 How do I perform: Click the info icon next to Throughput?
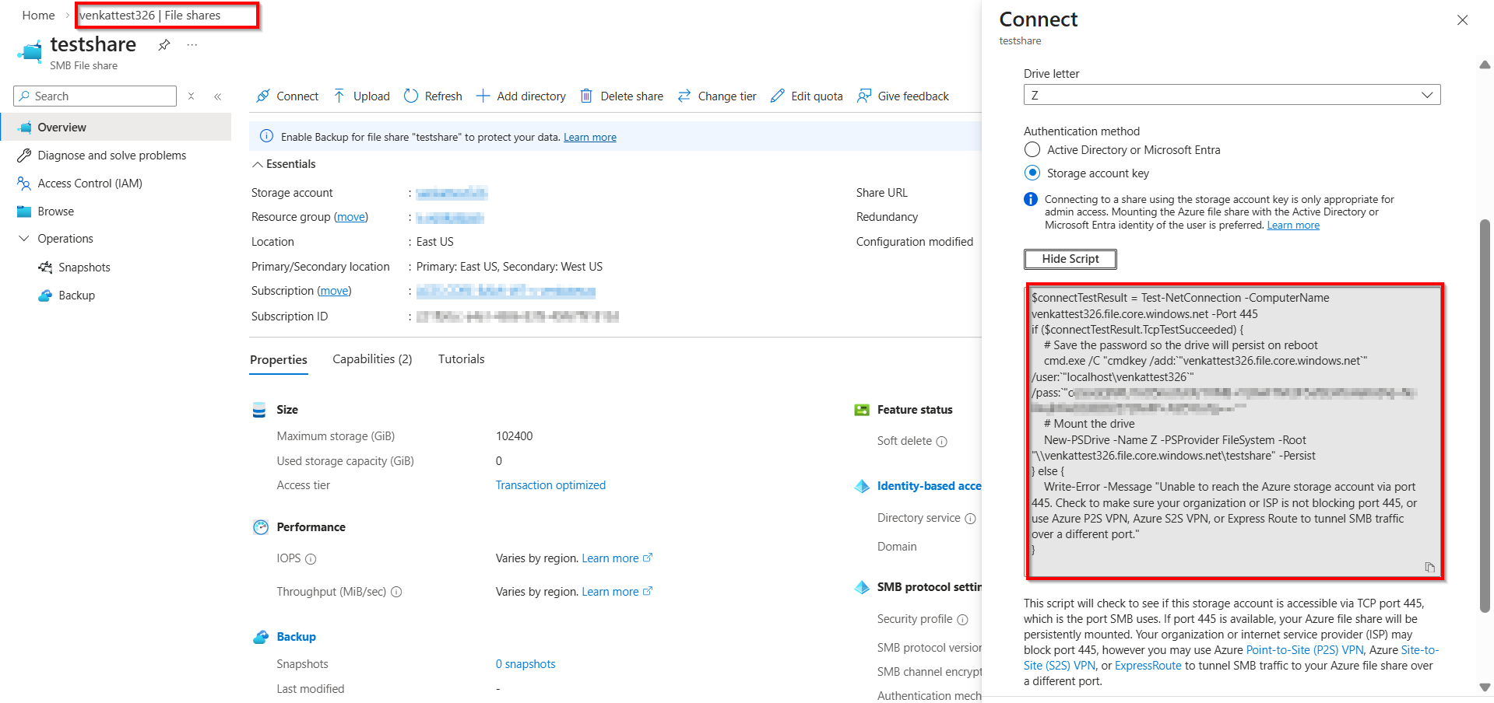click(396, 592)
